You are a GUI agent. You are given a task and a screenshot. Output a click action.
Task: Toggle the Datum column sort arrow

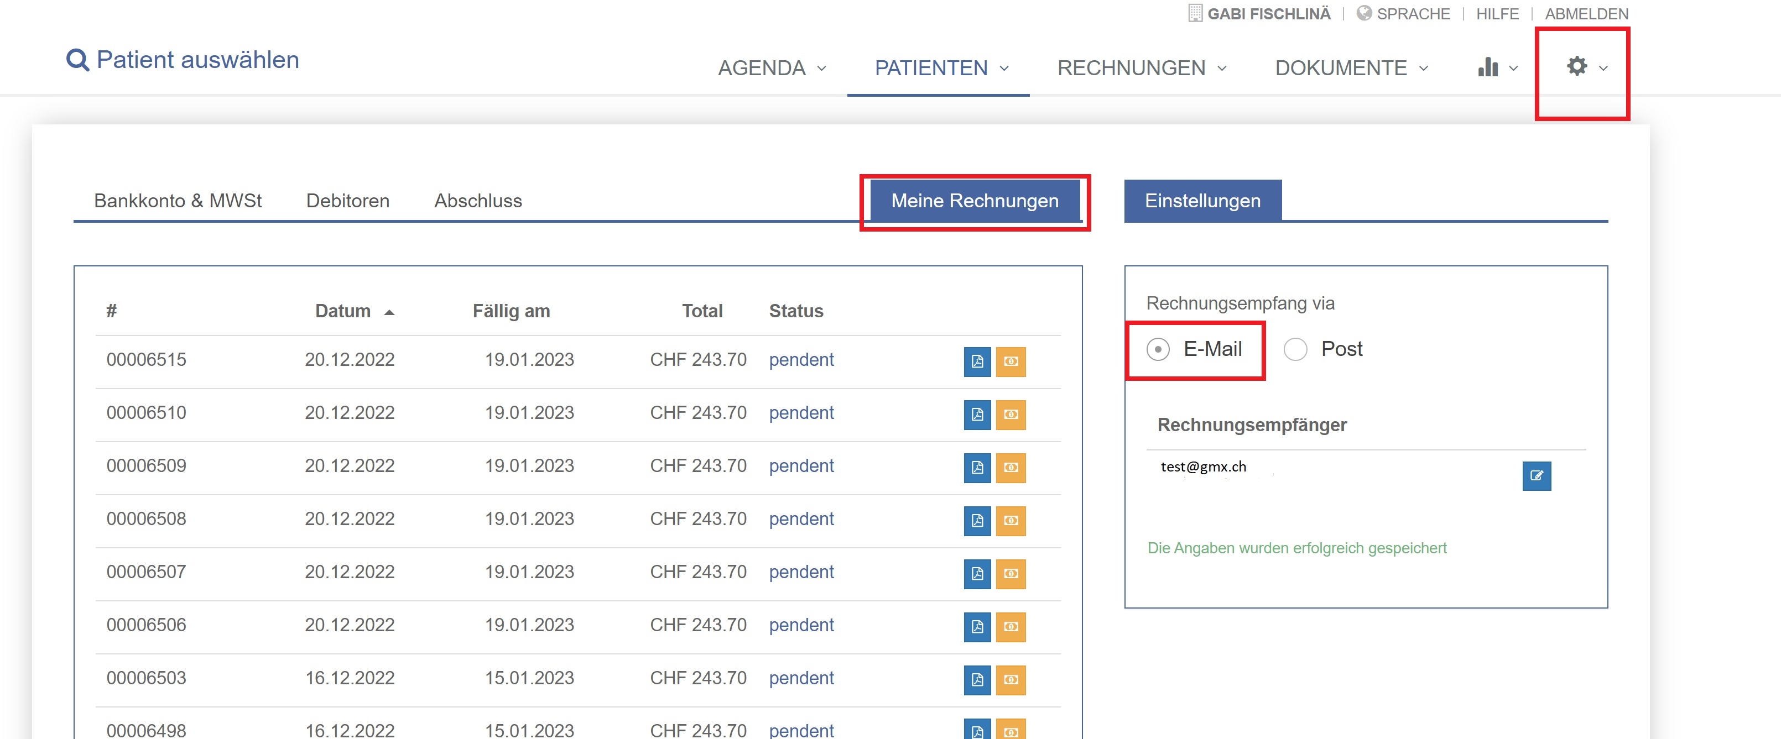389,313
